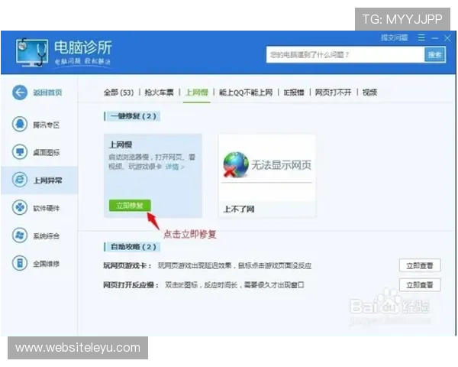Click the 玩网页游戏卡 entry title

tap(127, 266)
